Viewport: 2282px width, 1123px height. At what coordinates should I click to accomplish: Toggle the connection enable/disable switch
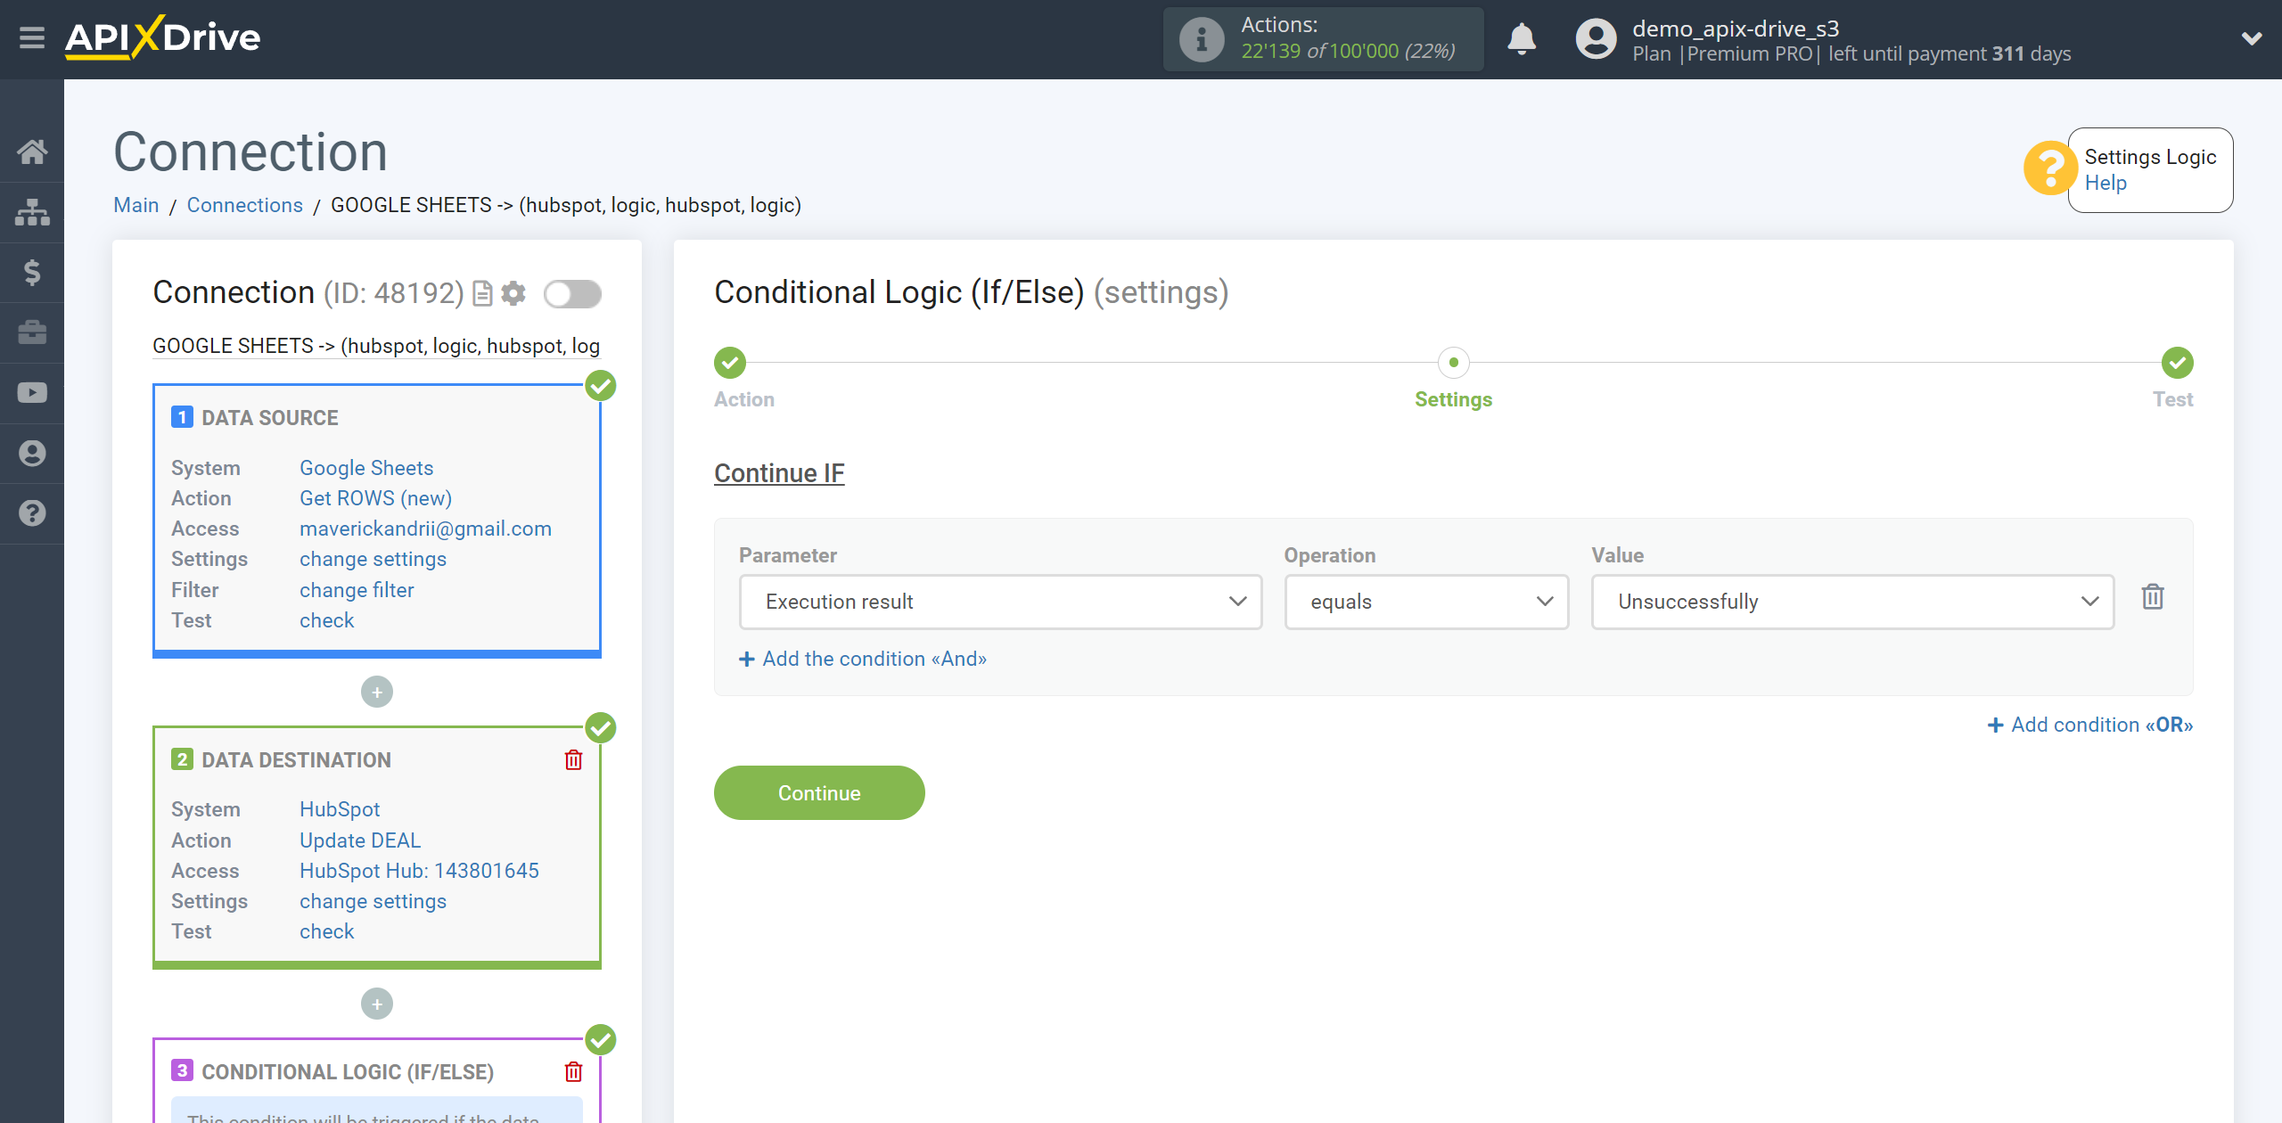(x=572, y=294)
